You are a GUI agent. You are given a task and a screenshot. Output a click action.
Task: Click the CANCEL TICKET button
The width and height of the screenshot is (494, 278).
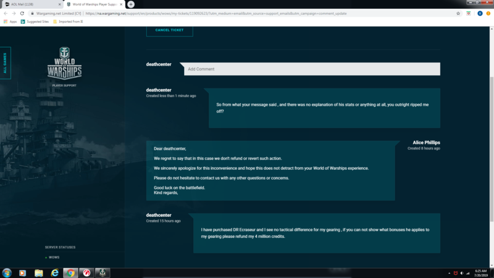coord(169,30)
